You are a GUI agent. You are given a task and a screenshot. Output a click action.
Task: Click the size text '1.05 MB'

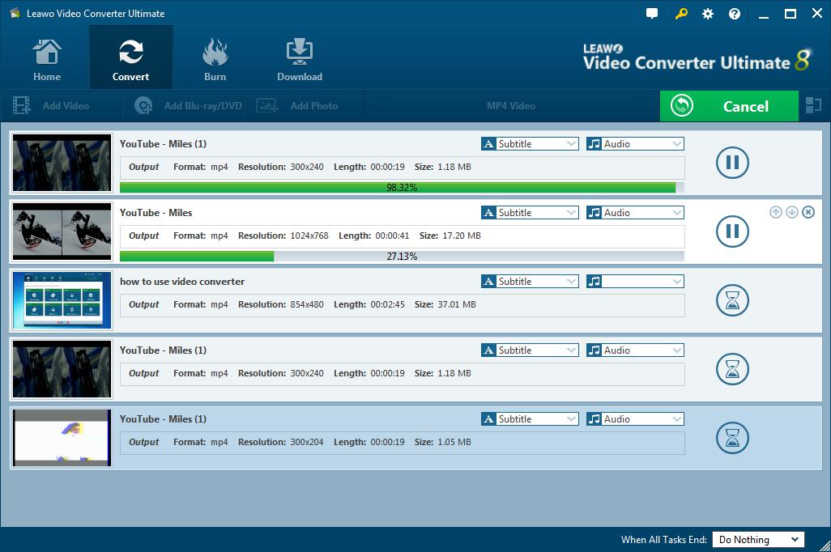click(x=454, y=443)
